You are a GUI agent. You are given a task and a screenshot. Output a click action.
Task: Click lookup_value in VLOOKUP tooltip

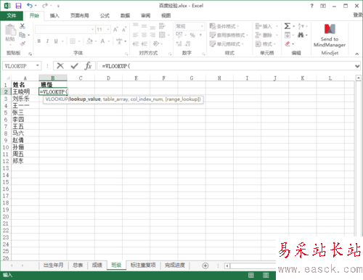click(85, 99)
